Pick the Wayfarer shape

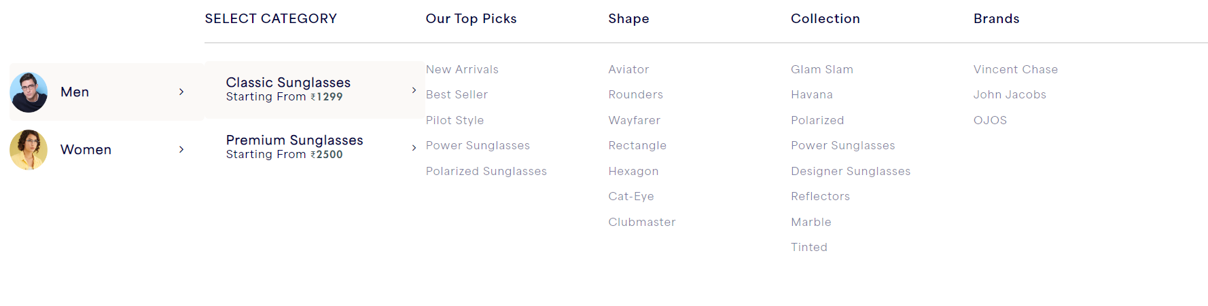[634, 120]
